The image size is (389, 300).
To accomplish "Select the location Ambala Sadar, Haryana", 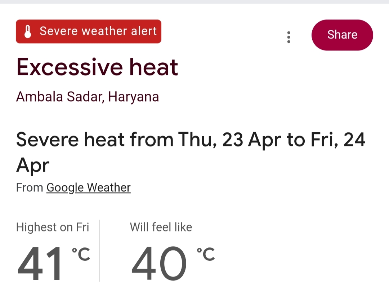I will pos(88,96).
